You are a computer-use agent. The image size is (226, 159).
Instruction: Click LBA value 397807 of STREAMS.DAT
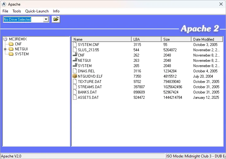(x=139, y=87)
